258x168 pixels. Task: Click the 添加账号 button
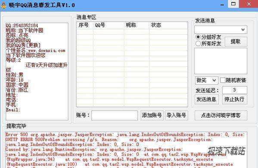coord(152,115)
